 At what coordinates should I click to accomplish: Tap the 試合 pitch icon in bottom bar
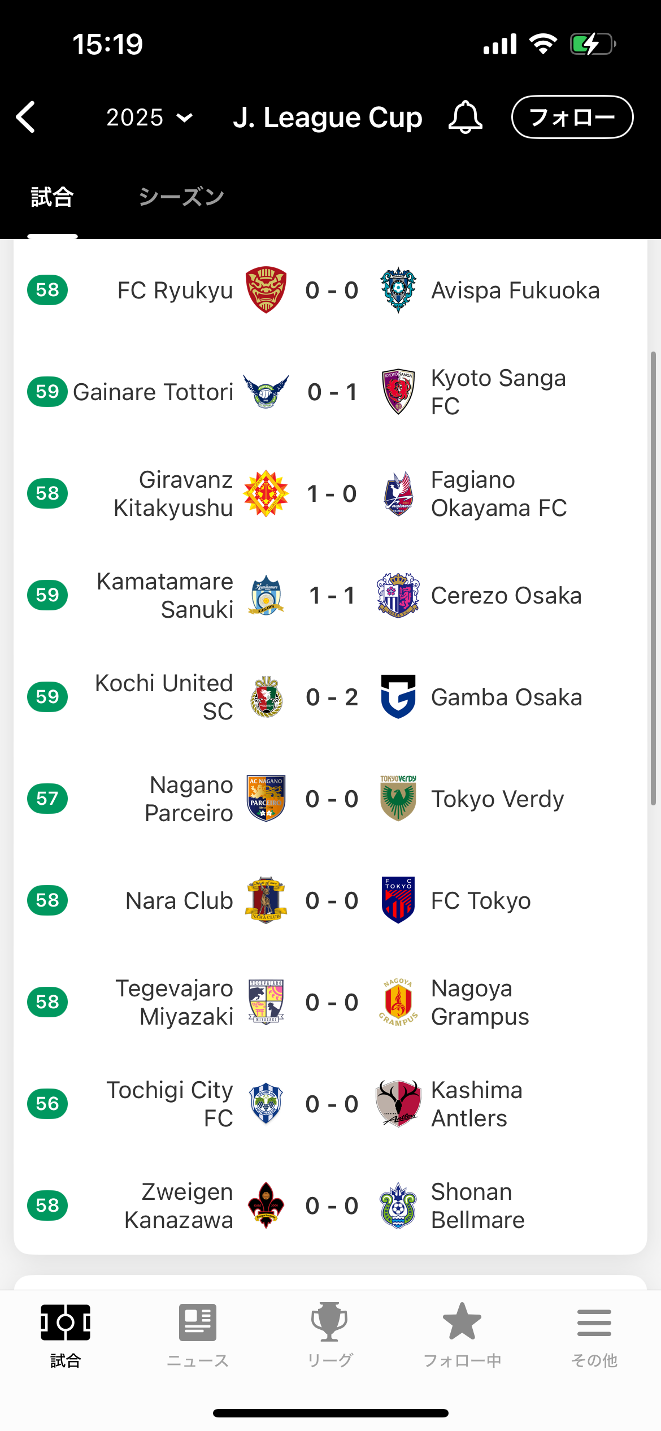66,1336
